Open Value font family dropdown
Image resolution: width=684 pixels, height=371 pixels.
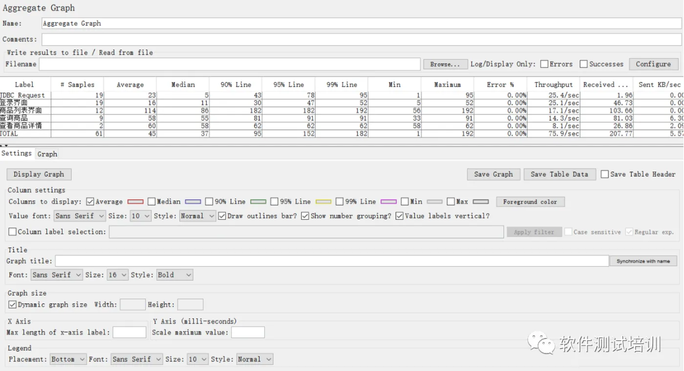[x=80, y=216]
